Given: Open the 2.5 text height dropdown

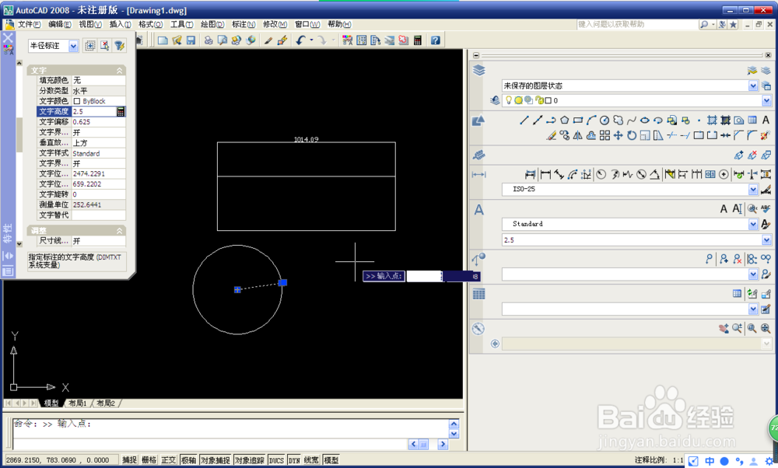Looking at the screenshot, I should (766, 240).
